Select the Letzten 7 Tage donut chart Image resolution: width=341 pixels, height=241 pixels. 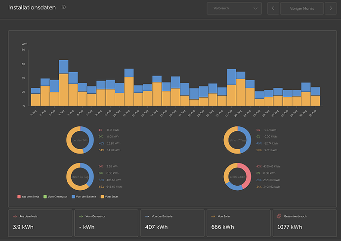pyautogui.click(x=237, y=140)
